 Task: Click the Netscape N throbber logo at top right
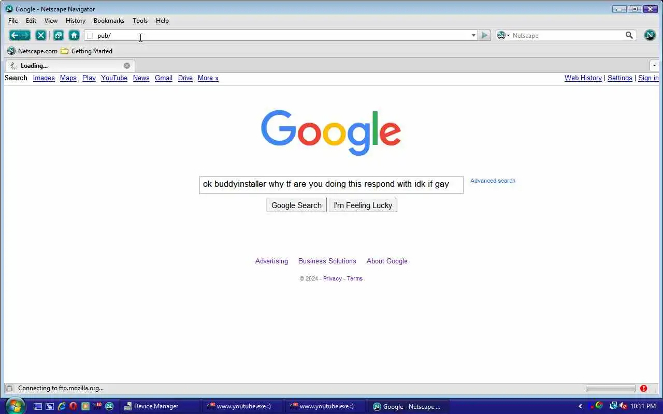point(650,35)
